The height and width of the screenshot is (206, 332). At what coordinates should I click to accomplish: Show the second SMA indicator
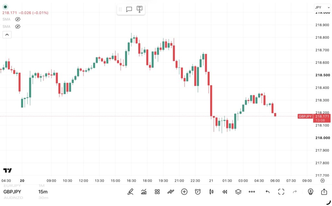click(18, 27)
